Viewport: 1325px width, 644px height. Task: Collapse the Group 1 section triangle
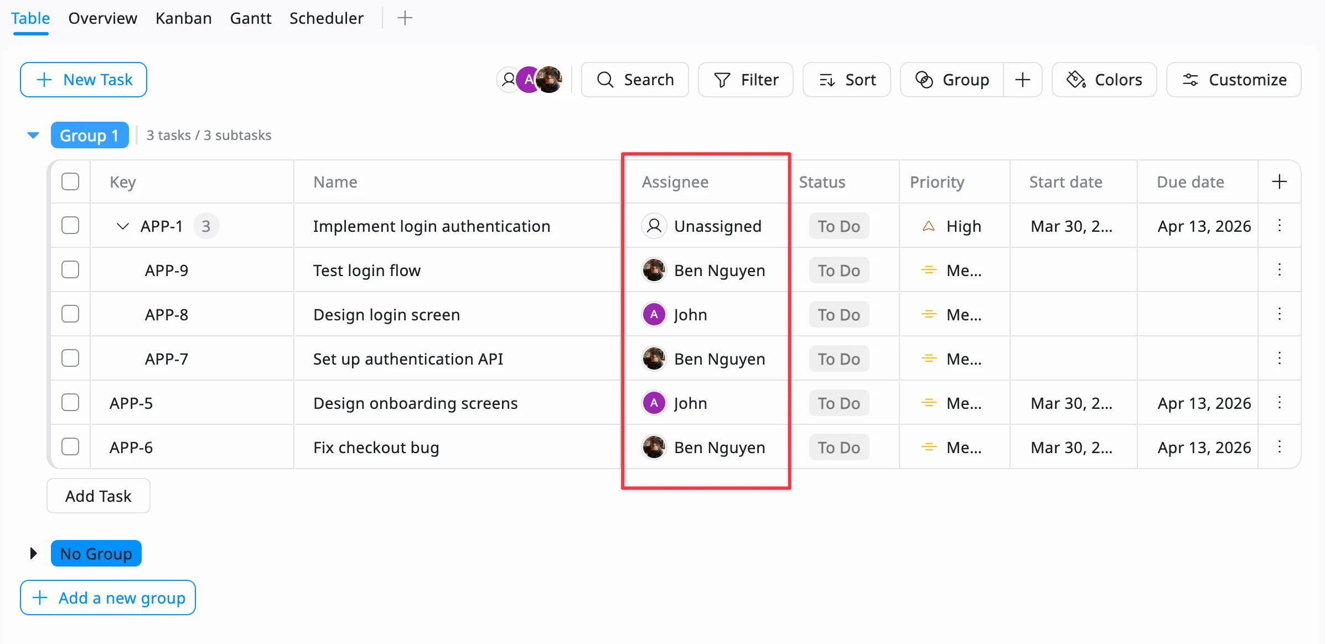pos(33,136)
